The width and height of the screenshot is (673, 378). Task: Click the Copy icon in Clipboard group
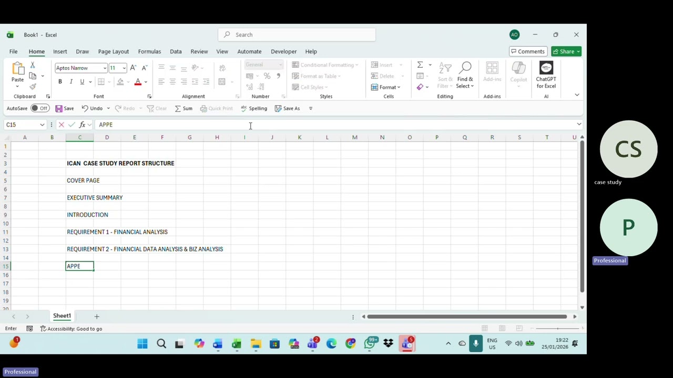33,76
